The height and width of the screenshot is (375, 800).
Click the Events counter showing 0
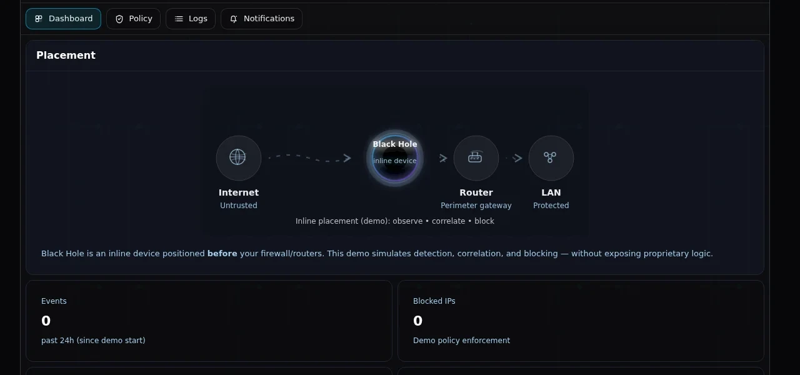pos(46,321)
